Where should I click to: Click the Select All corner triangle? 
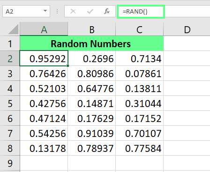pyautogui.click(x=13, y=29)
